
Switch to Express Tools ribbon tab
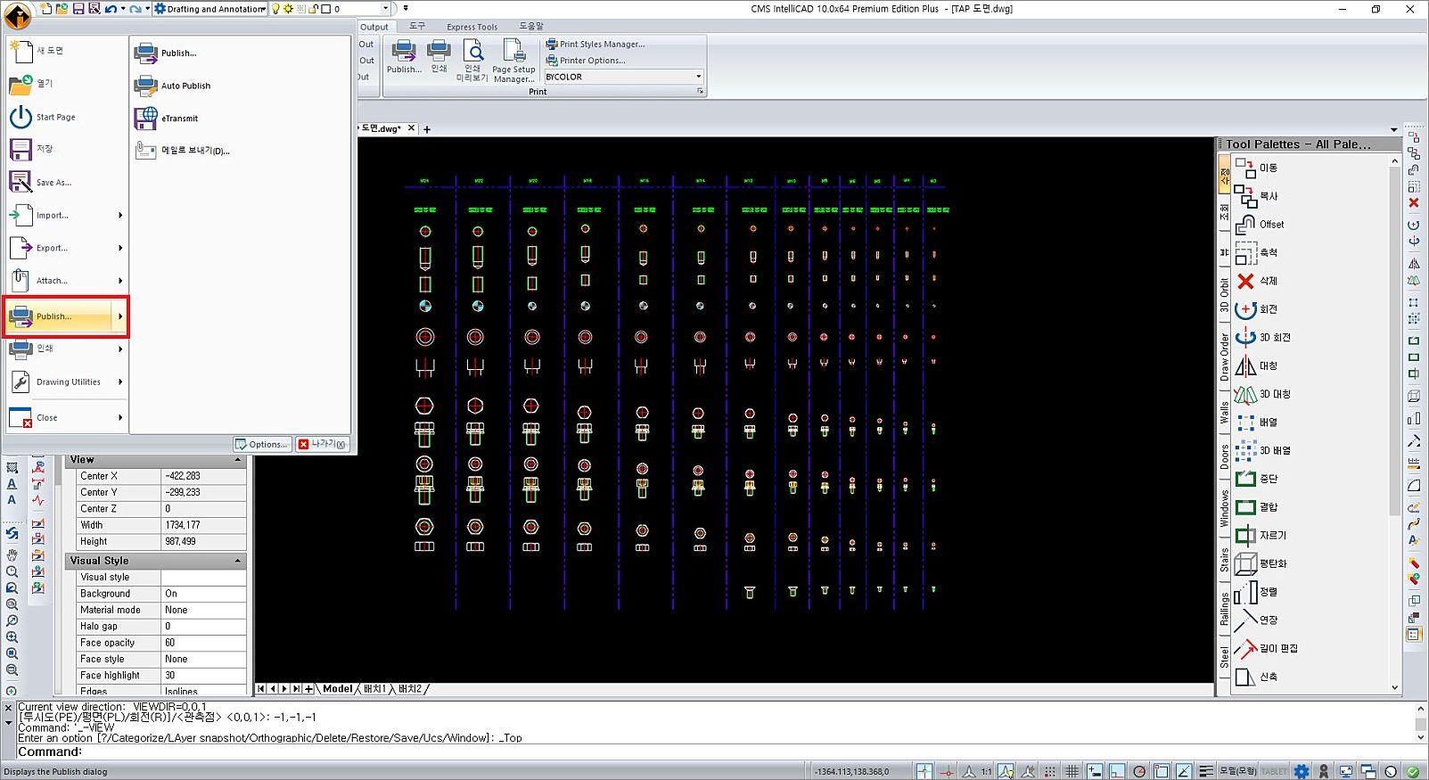pos(472,27)
